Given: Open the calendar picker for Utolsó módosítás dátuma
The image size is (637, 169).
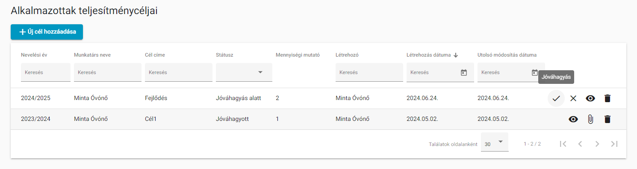Looking at the screenshot, I should (x=534, y=72).
